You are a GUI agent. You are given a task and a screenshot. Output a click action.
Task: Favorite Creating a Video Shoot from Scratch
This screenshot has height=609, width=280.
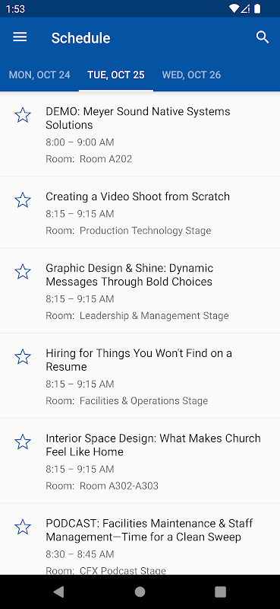point(23,200)
